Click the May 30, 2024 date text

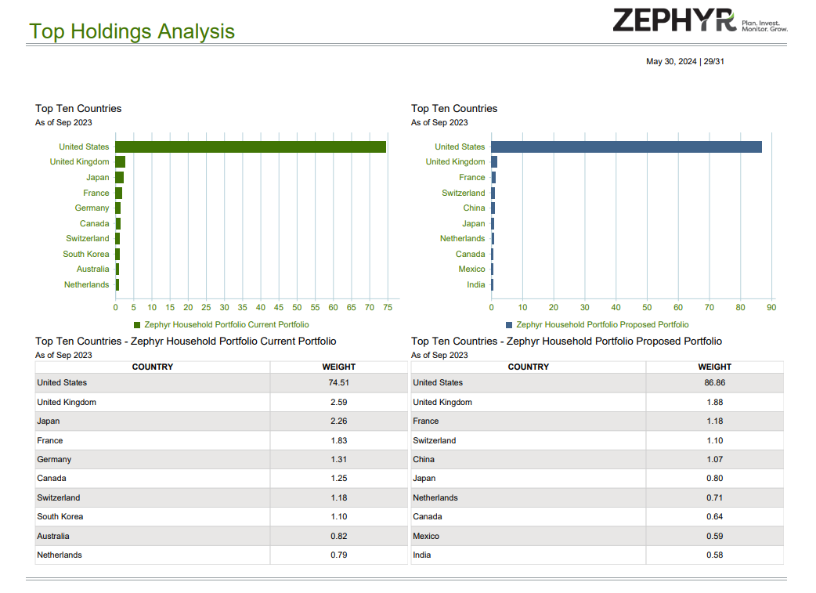[670, 60]
